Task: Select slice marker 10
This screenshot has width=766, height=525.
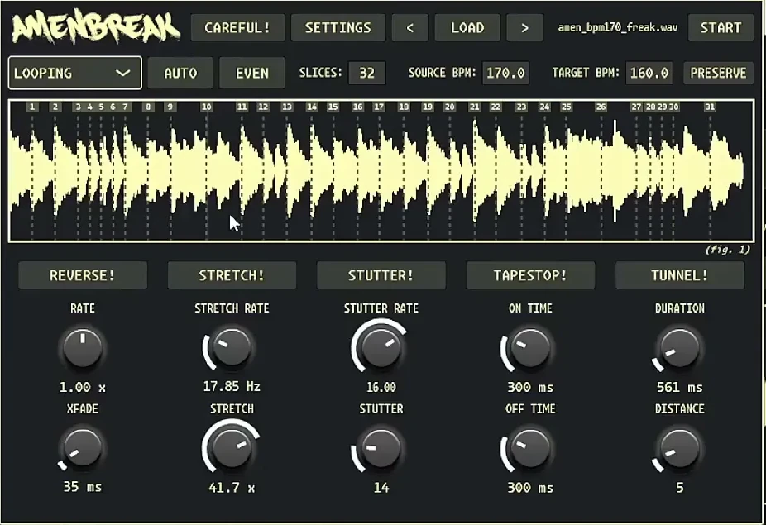Action: (207, 107)
